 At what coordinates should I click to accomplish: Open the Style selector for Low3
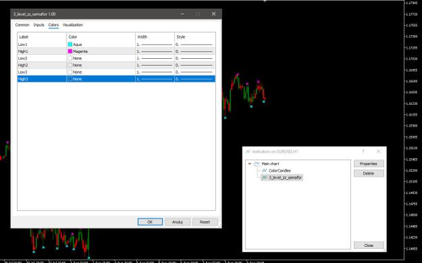coord(195,72)
